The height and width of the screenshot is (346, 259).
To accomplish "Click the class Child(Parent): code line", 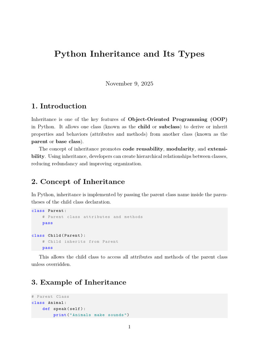I will tap(59, 236).
